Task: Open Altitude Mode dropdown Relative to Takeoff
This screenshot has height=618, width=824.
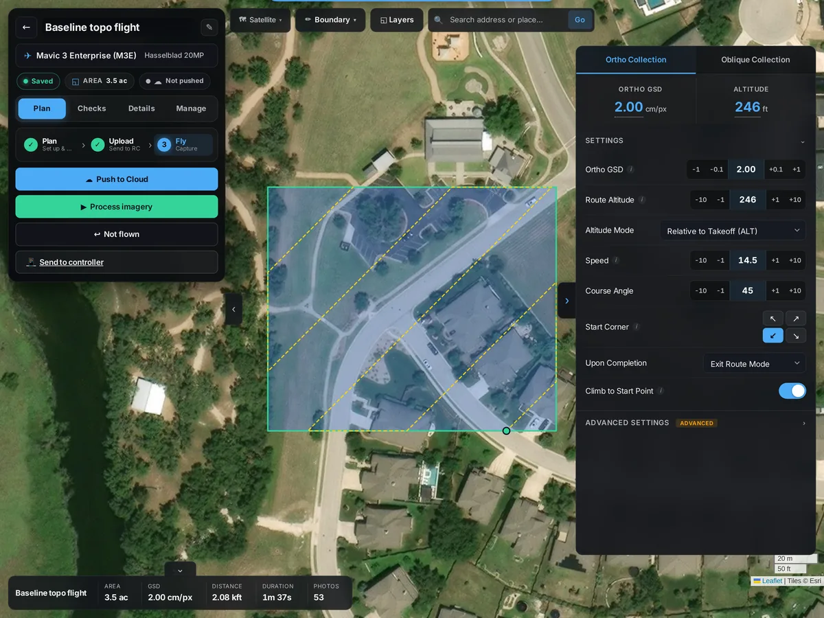Action: (733, 231)
